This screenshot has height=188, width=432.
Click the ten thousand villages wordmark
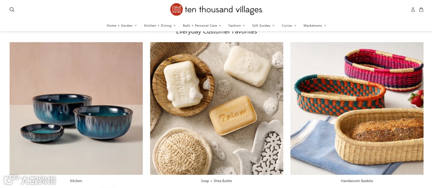[x=224, y=10]
